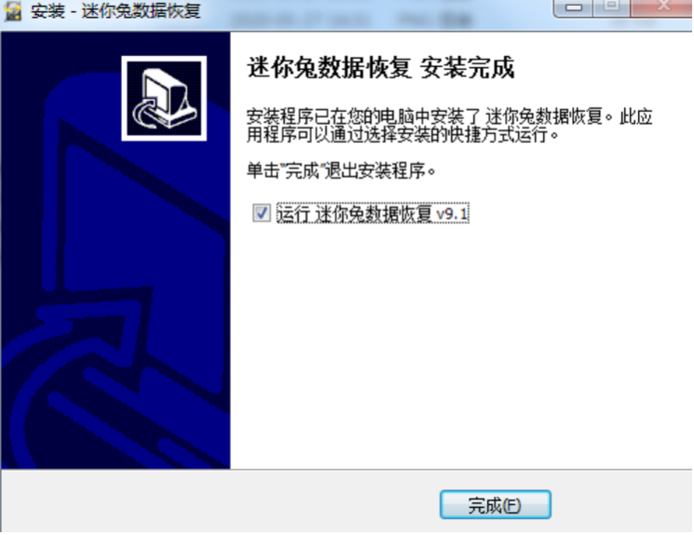This screenshot has width=694, height=535.
Task: Minimize the installer window
Action: click(573, 7)
